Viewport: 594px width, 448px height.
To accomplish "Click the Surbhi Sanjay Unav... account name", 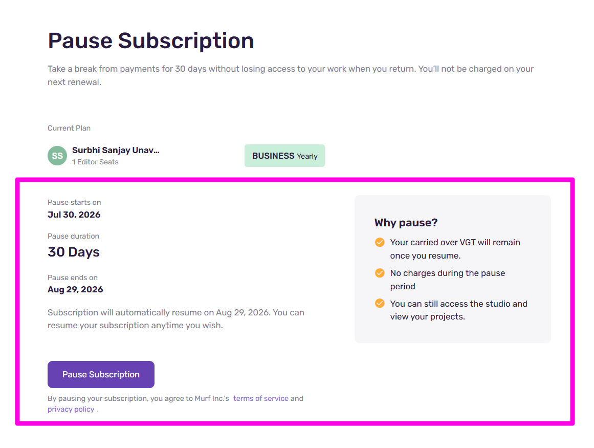I will pyautogui.click(x=116, y=151).
